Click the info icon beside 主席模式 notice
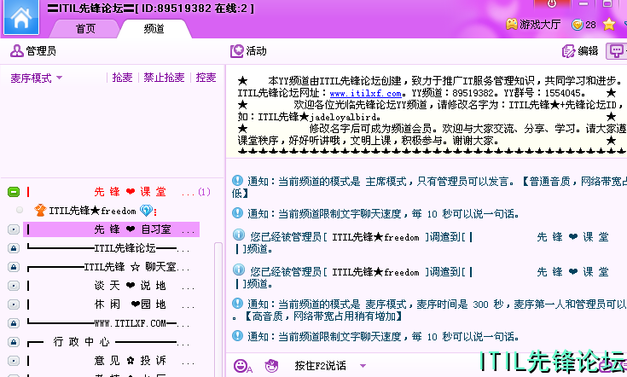The height and width of the screenshot is (377, 627). (237, 181)
